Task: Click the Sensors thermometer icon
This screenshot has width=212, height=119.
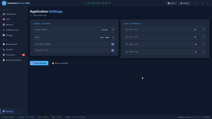Action: pos(4,50)
